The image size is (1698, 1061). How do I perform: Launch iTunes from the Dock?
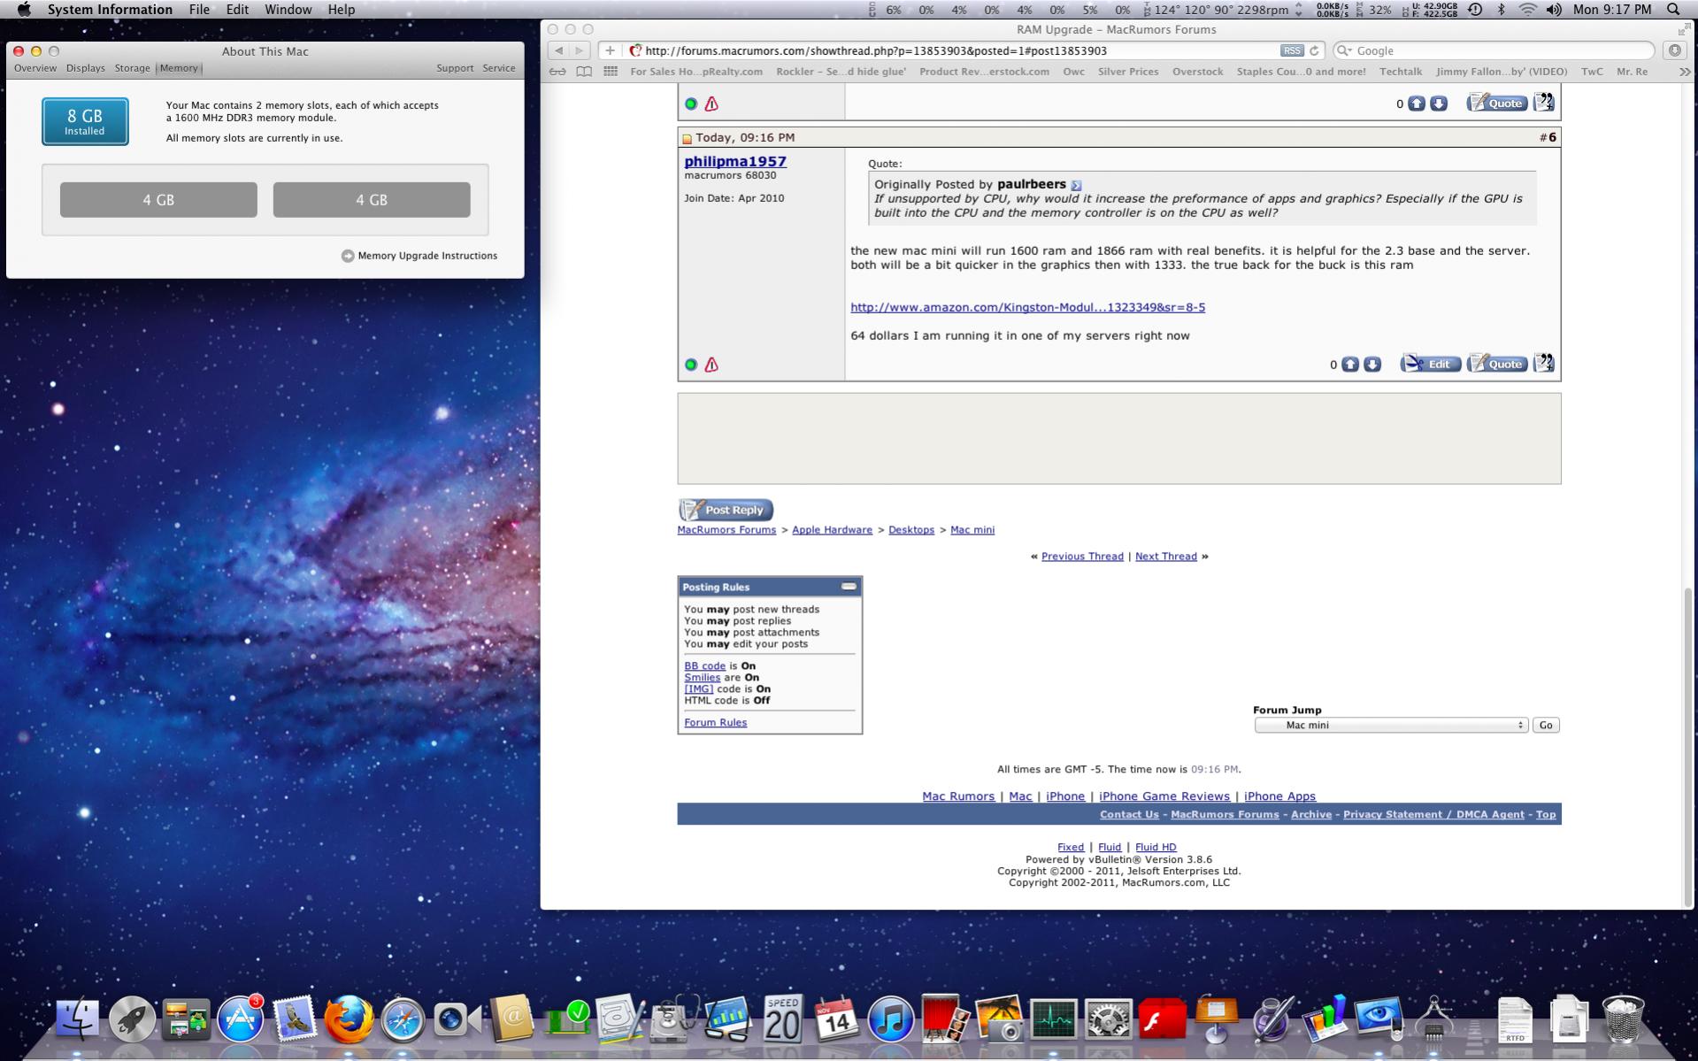click(x=890, y=1020)
